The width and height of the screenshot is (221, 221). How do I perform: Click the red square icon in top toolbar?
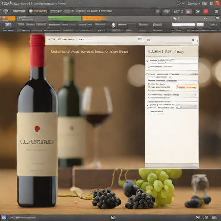pos(205,12)
